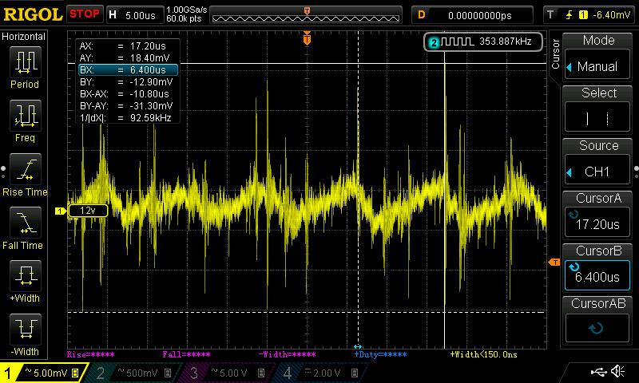
Task: Click the speaker sound icon
Action: click(617, 372)
